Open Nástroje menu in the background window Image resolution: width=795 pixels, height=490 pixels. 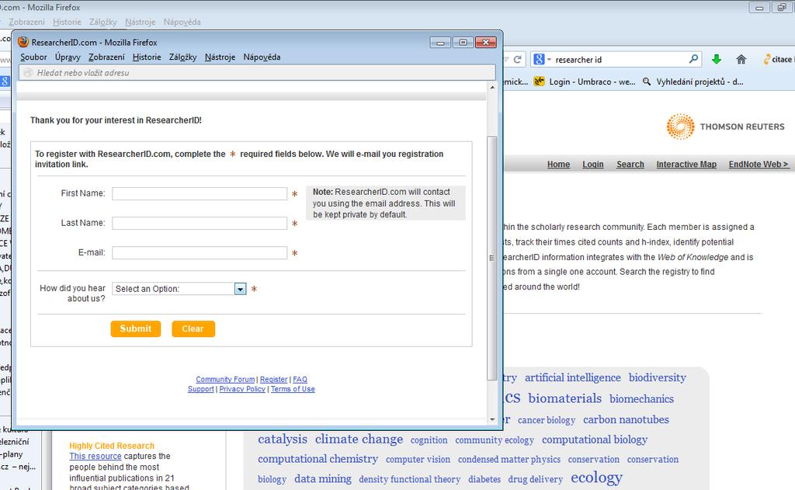141,22
